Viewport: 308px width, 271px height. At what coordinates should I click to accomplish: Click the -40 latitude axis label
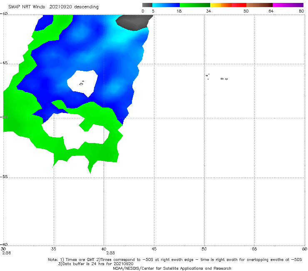click(x=4, y=14)
